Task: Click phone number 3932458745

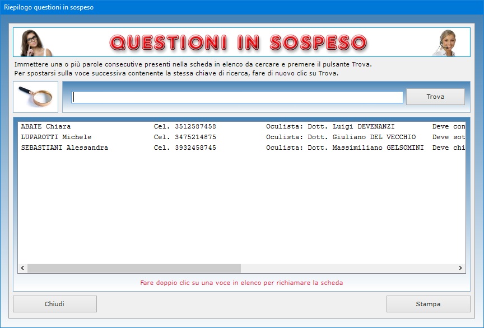Action: click(196, 148)
